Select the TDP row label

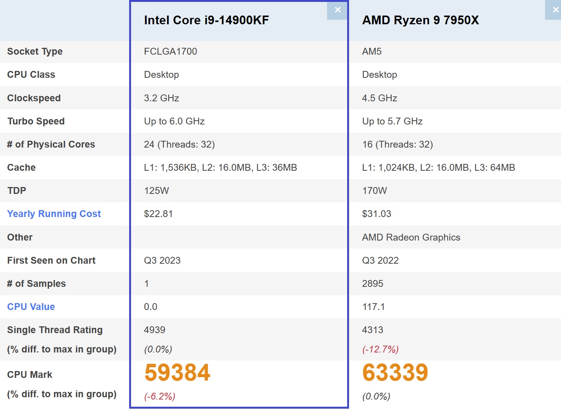click(x=17, y=191)
